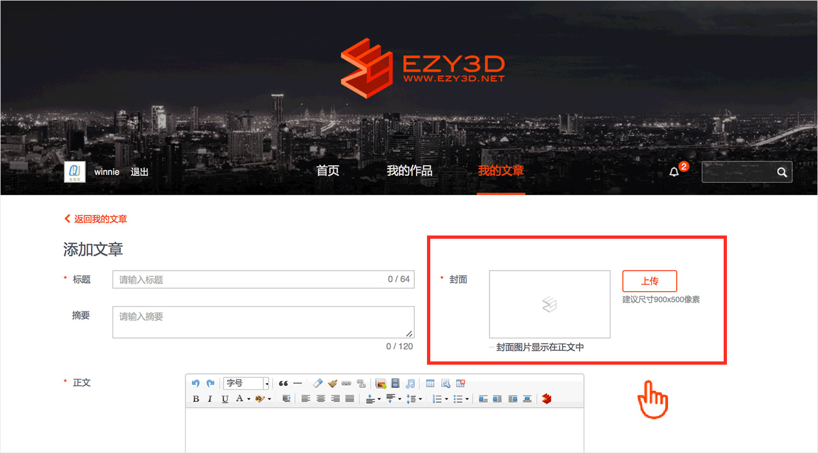Open 我的文章 navigation tab
818x453 pixels.
point(501,171)
